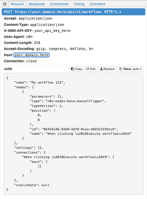Show the Timing tab
This screenshot has height=199, width=147.
pyautogui.click(x=79, y=4)
